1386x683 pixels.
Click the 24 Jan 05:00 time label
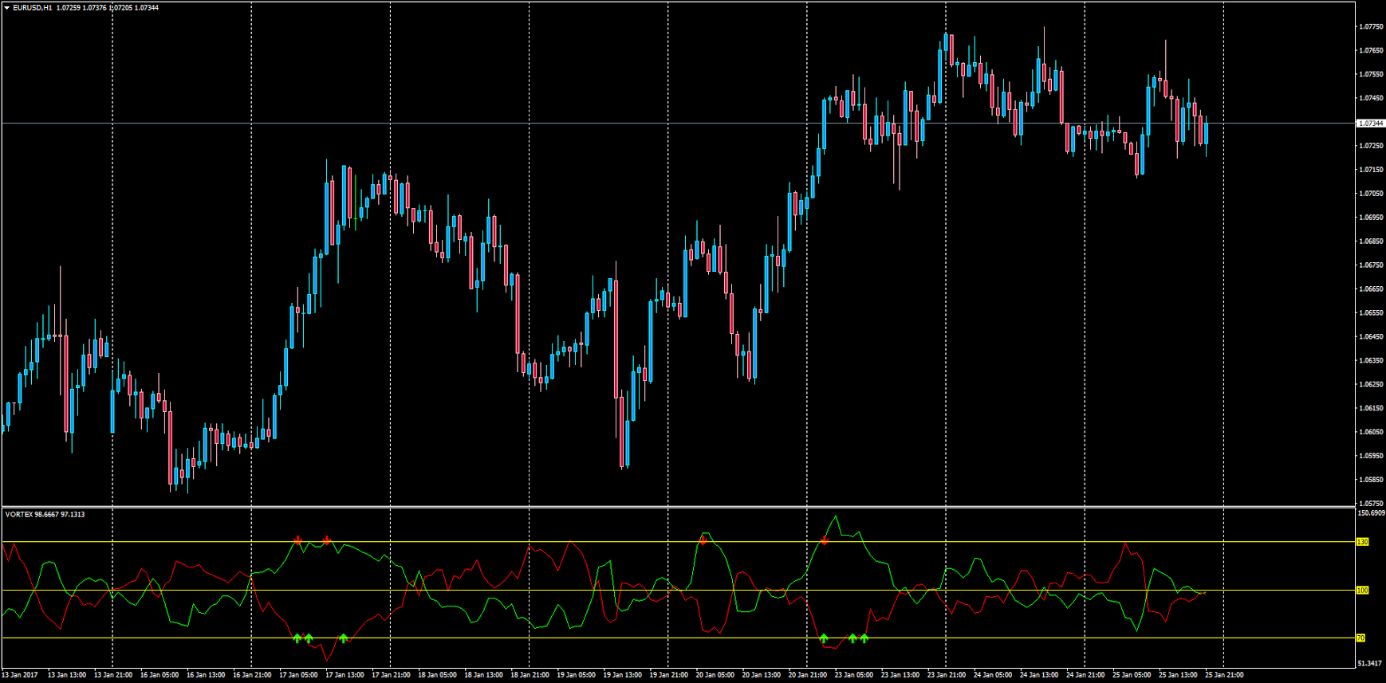tap(992, 675)
